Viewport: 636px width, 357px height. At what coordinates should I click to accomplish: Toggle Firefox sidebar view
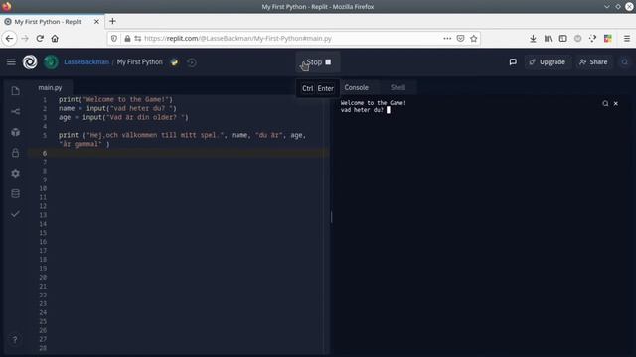click(x=563, y=38)
